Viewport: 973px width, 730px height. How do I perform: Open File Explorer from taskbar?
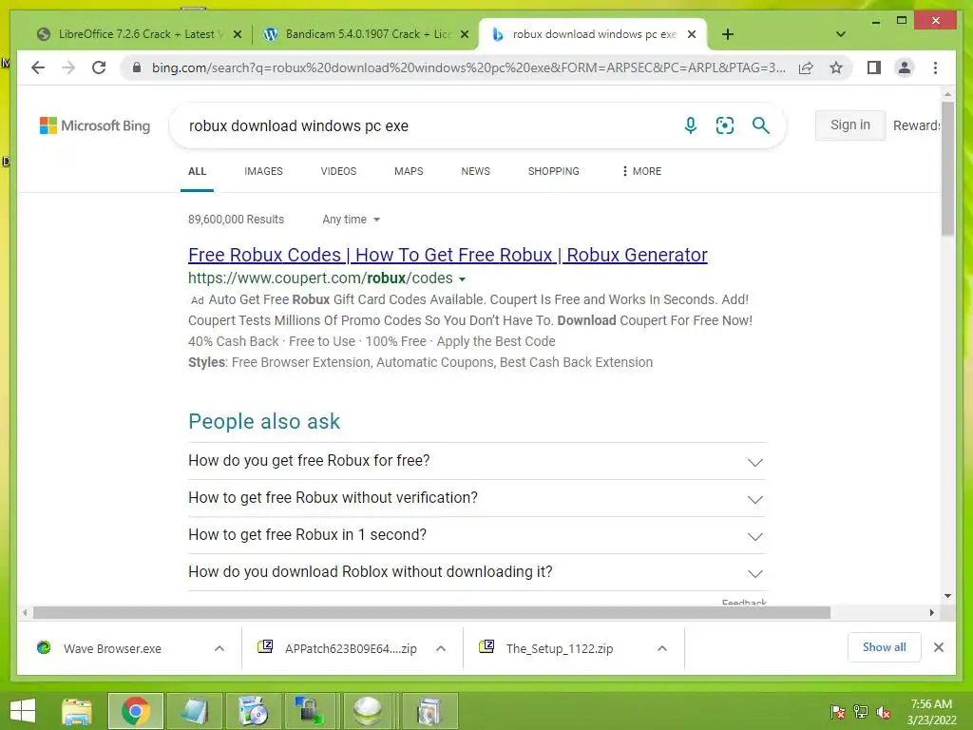pyautogui.click(x=76, y=711)
